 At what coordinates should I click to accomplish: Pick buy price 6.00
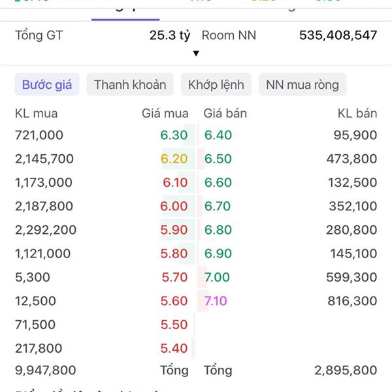174,206
